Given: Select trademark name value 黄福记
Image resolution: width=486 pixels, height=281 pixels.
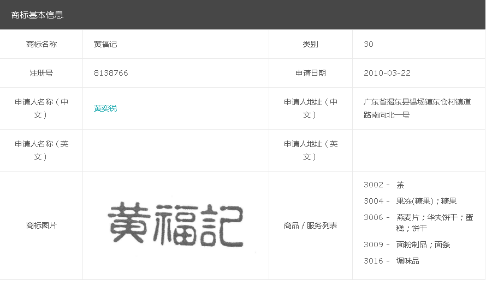Looking at the screenshot, I should tap(105, 44).
